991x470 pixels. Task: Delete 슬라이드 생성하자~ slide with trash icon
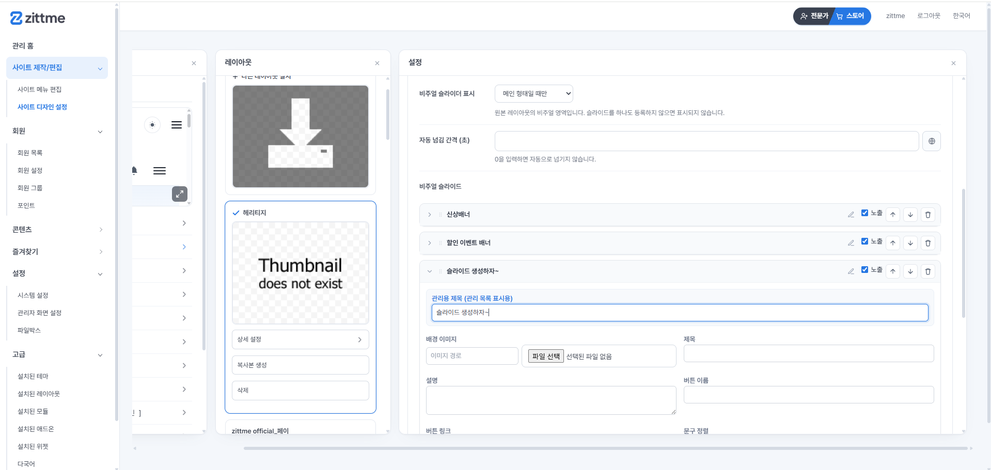click(928, 271)
